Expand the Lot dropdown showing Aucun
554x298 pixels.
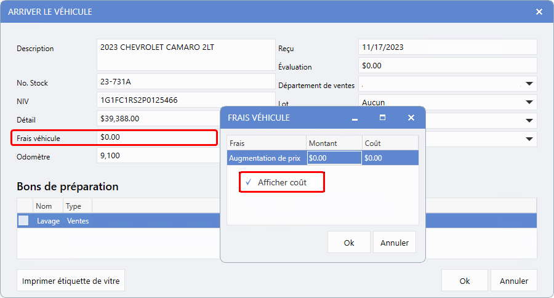[529, 102]
